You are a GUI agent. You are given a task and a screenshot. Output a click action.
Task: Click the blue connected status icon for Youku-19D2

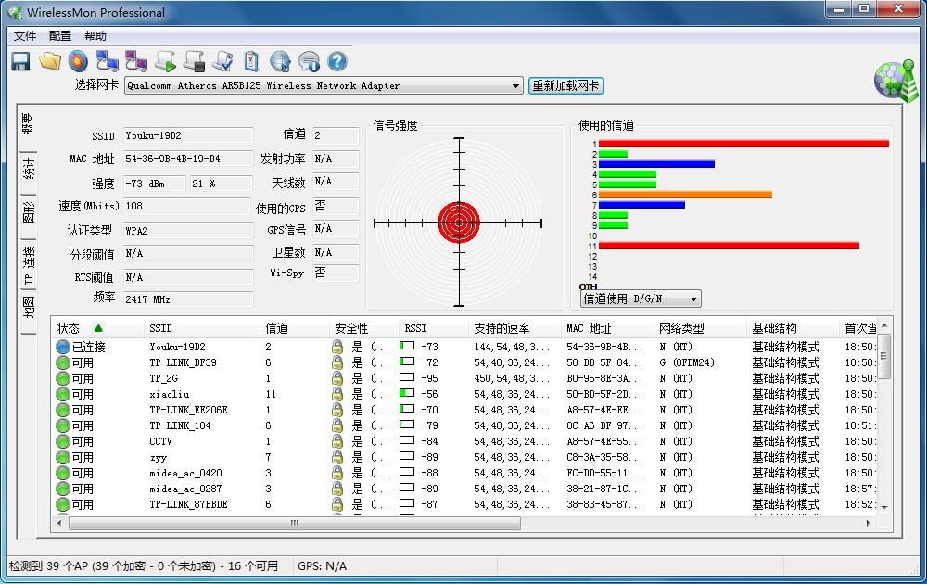tap(63, 347)
